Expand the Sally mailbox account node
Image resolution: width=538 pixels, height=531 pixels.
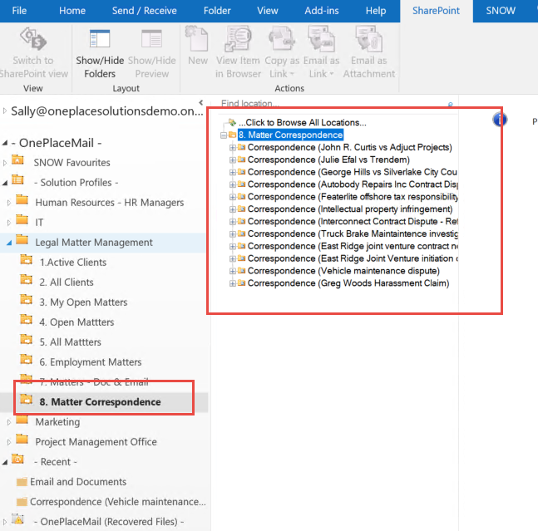[x=4, y=111]
